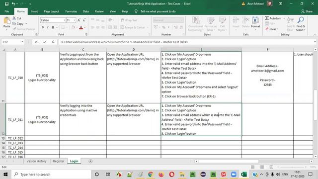Add new sheet plus button

click(90, 161)
